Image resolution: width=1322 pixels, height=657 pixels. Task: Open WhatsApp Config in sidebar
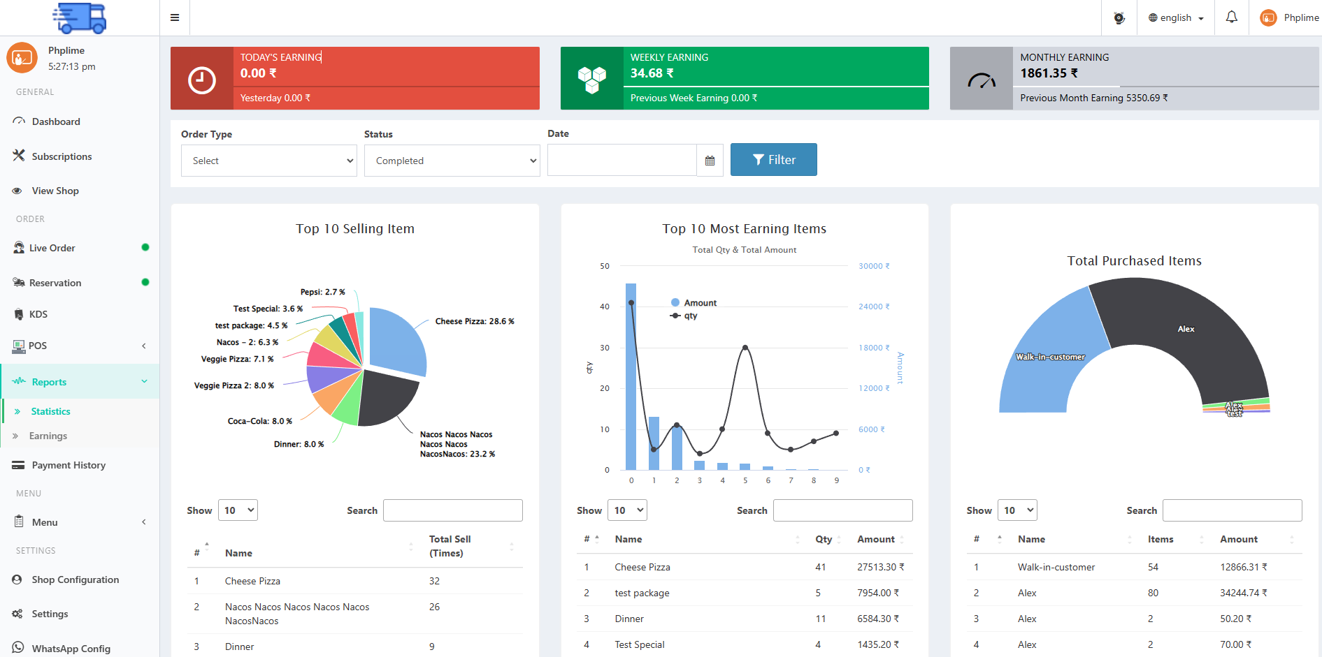[71, 648]
